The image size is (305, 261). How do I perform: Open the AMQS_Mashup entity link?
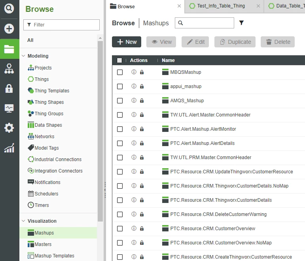[x=187, y=101]
